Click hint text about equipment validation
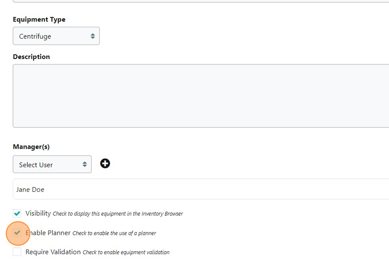 click(126, 252)
